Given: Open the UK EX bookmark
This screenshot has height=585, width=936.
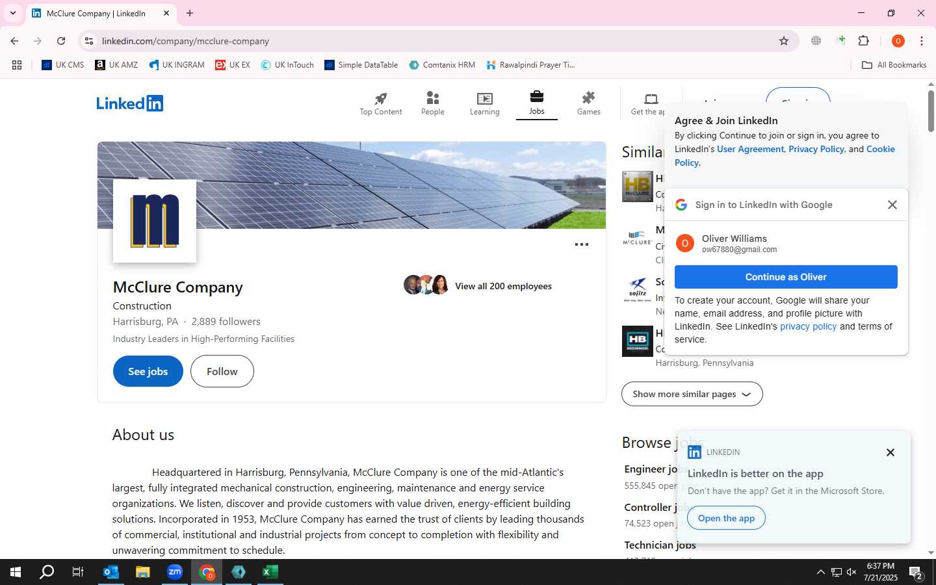Looking at the screenshot, I should point(233,65).
